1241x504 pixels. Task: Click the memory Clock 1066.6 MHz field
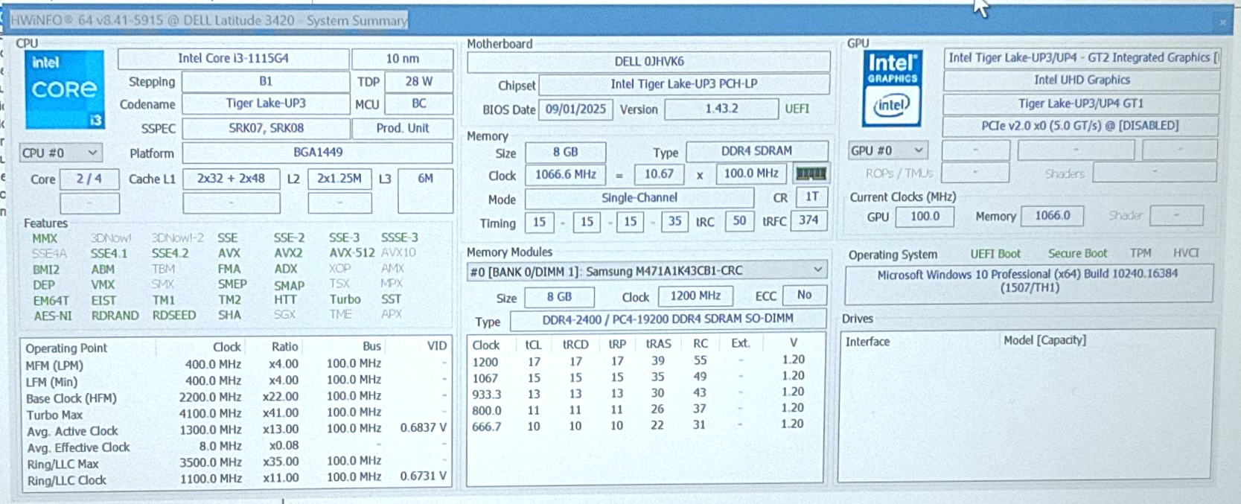point(565,175)
